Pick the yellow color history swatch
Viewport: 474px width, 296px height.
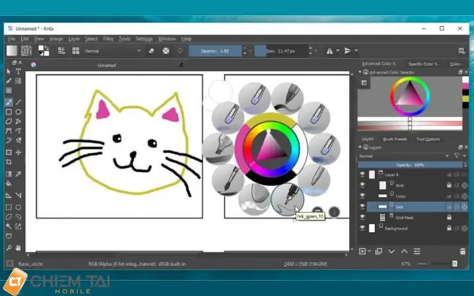(x=465, y=99)
